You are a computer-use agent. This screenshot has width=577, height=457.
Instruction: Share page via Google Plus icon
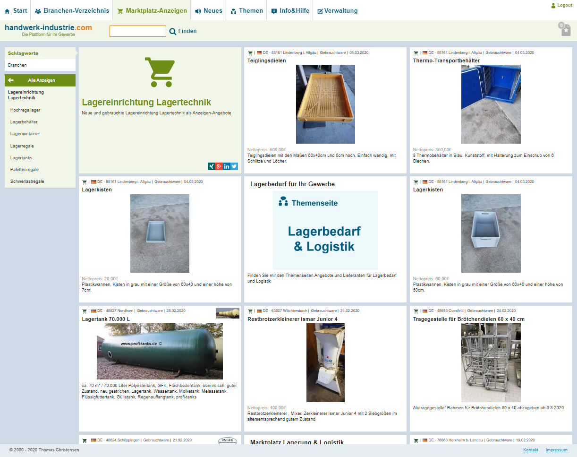click(x=219, y=166)
